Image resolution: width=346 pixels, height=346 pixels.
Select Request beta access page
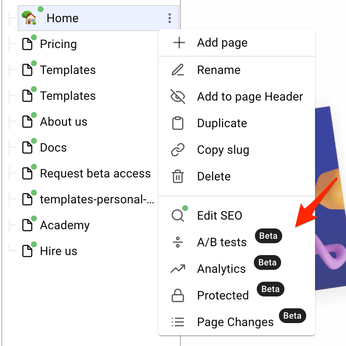95,173
